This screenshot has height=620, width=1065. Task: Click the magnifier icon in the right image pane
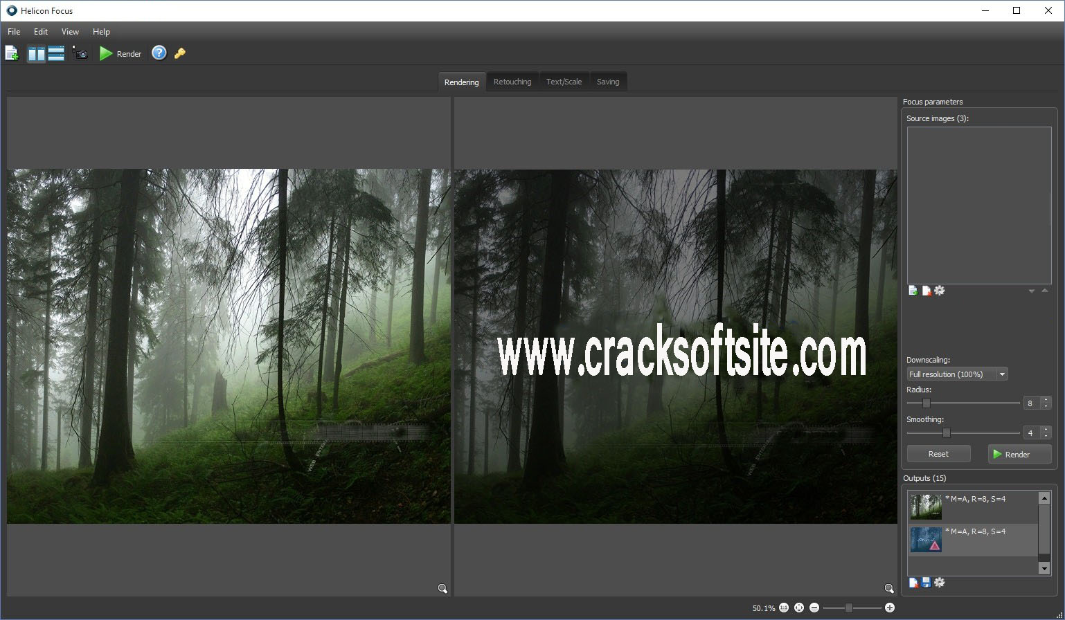click(889, 589)
